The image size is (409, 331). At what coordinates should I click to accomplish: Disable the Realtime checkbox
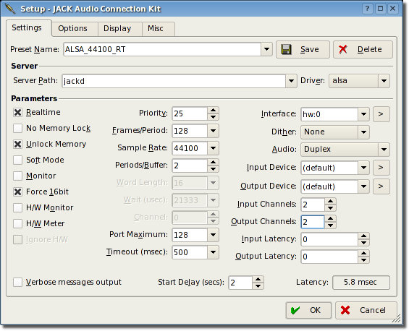[x=18, y=113]
